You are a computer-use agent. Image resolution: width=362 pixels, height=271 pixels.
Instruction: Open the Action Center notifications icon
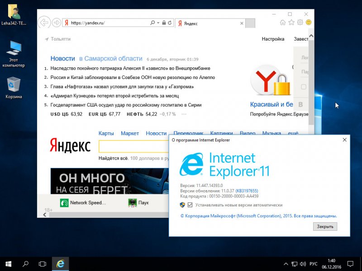tap(350, 264)
